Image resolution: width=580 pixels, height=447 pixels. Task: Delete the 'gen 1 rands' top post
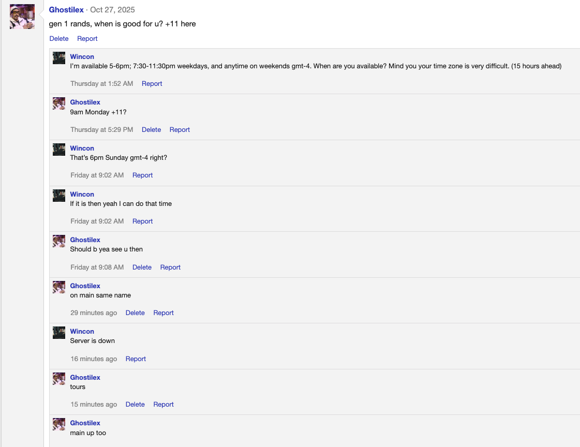pyautogui.click(x=58, y=38)
